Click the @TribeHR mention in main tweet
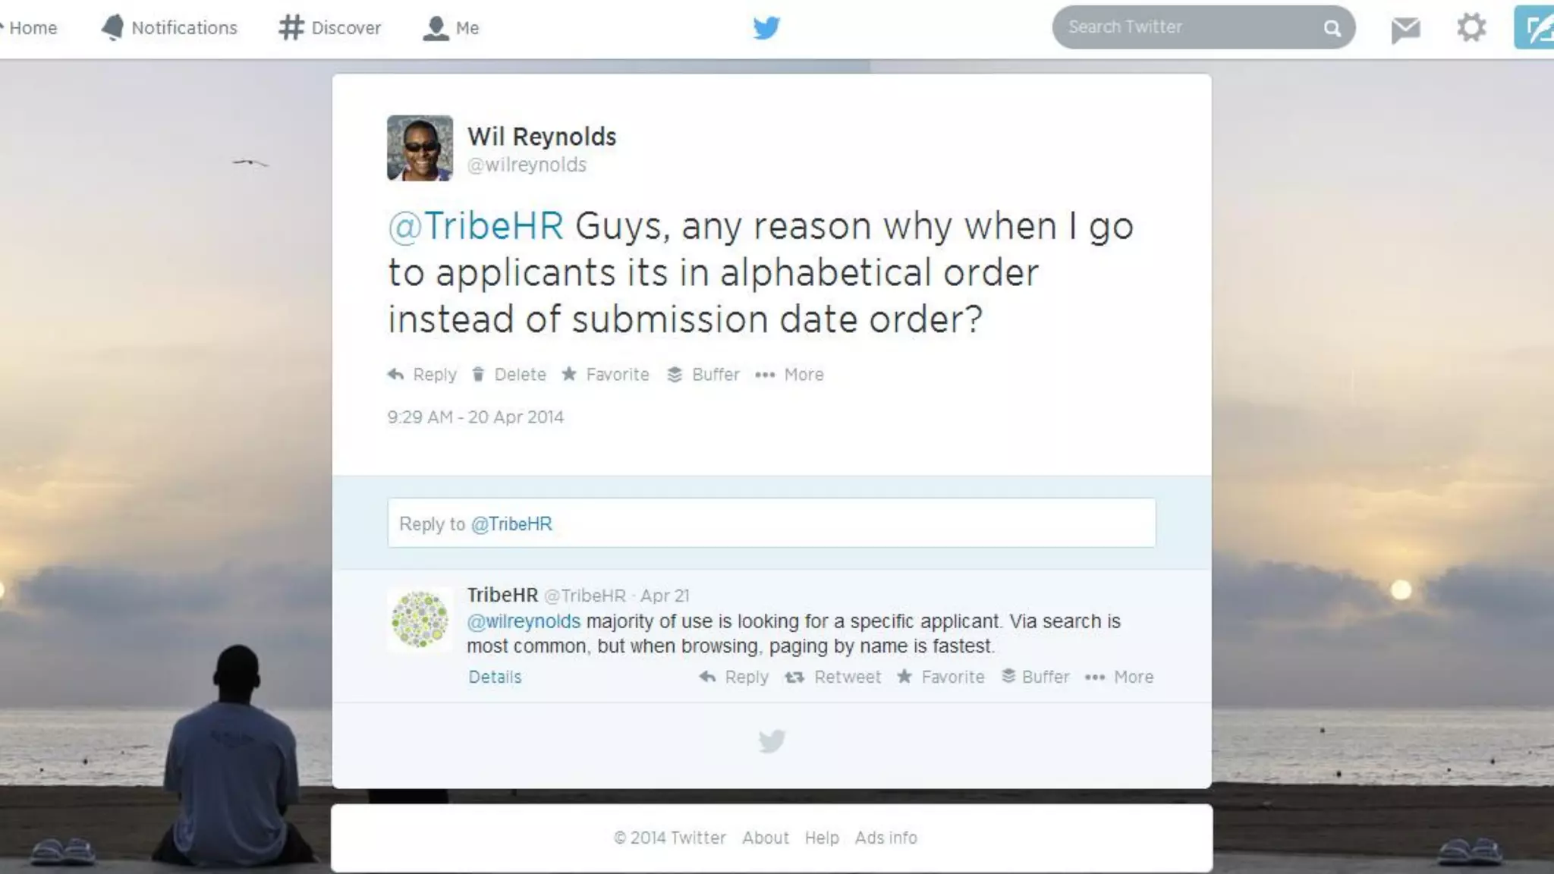Image resolution: width=1554 pixels, height=874 pixels. 476,226
